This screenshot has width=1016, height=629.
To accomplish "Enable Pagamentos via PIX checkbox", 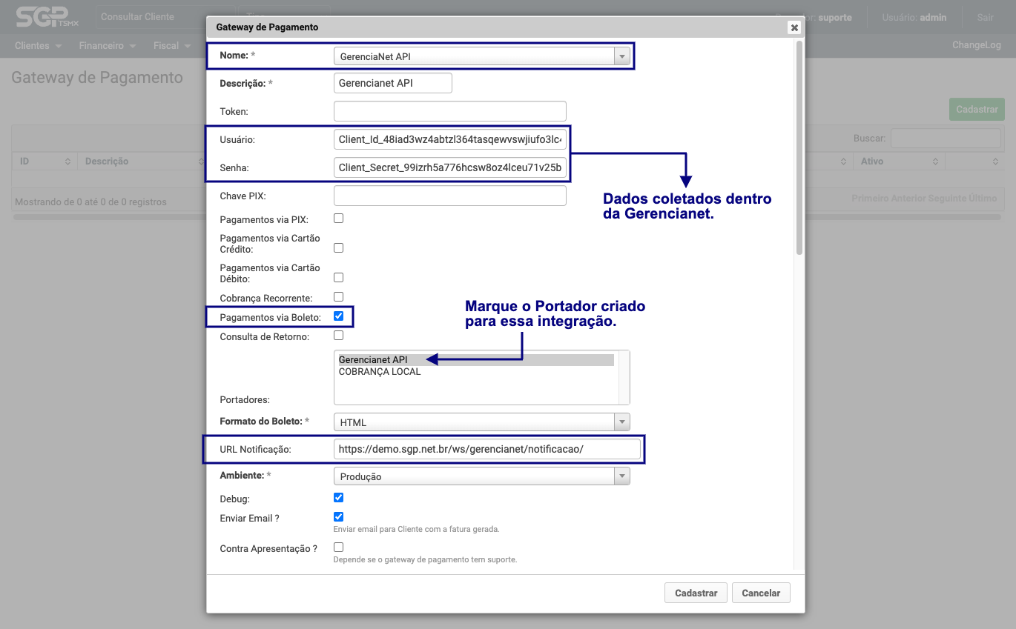I will click(338, 219).
